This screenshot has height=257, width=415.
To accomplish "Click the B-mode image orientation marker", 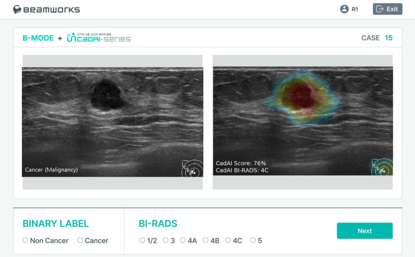I will [191, 167].
